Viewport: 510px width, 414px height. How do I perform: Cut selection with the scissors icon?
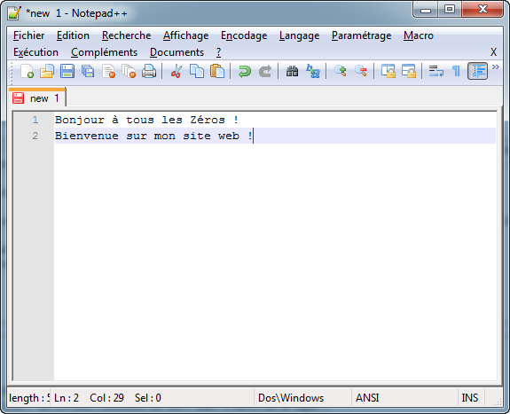176,71
